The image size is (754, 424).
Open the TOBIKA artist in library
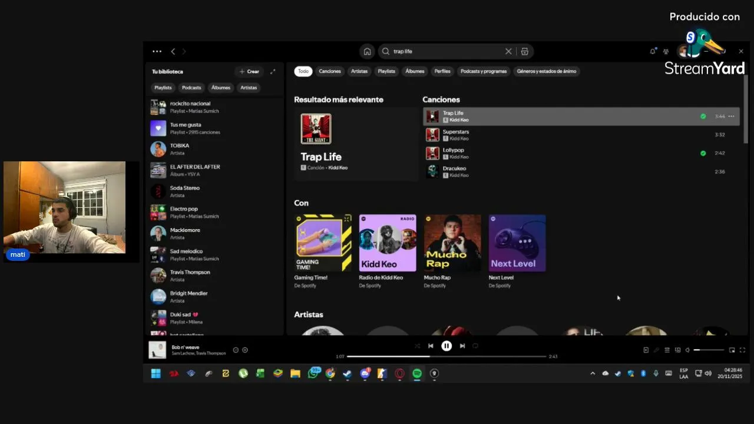[215, 149]
